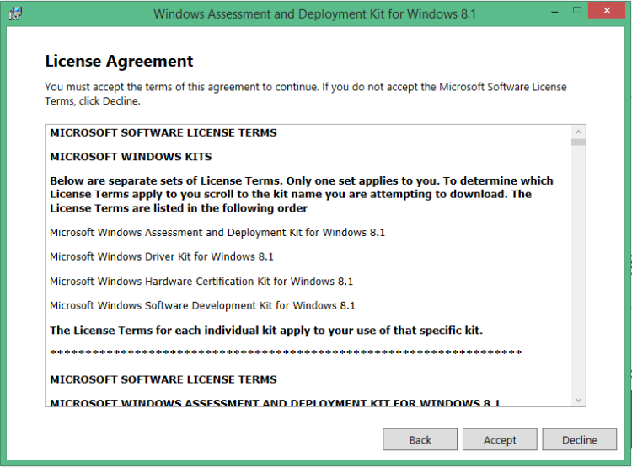Viewport: 632px width, 468px height.
Task: Click the Windows Hardware Certification Kit line
Action: (201, 281)
